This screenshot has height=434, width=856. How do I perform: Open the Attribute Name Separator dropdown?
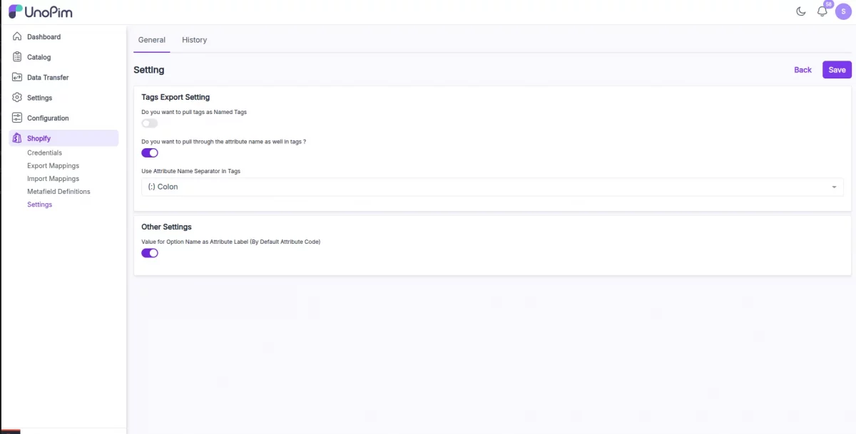pos(833,187)
